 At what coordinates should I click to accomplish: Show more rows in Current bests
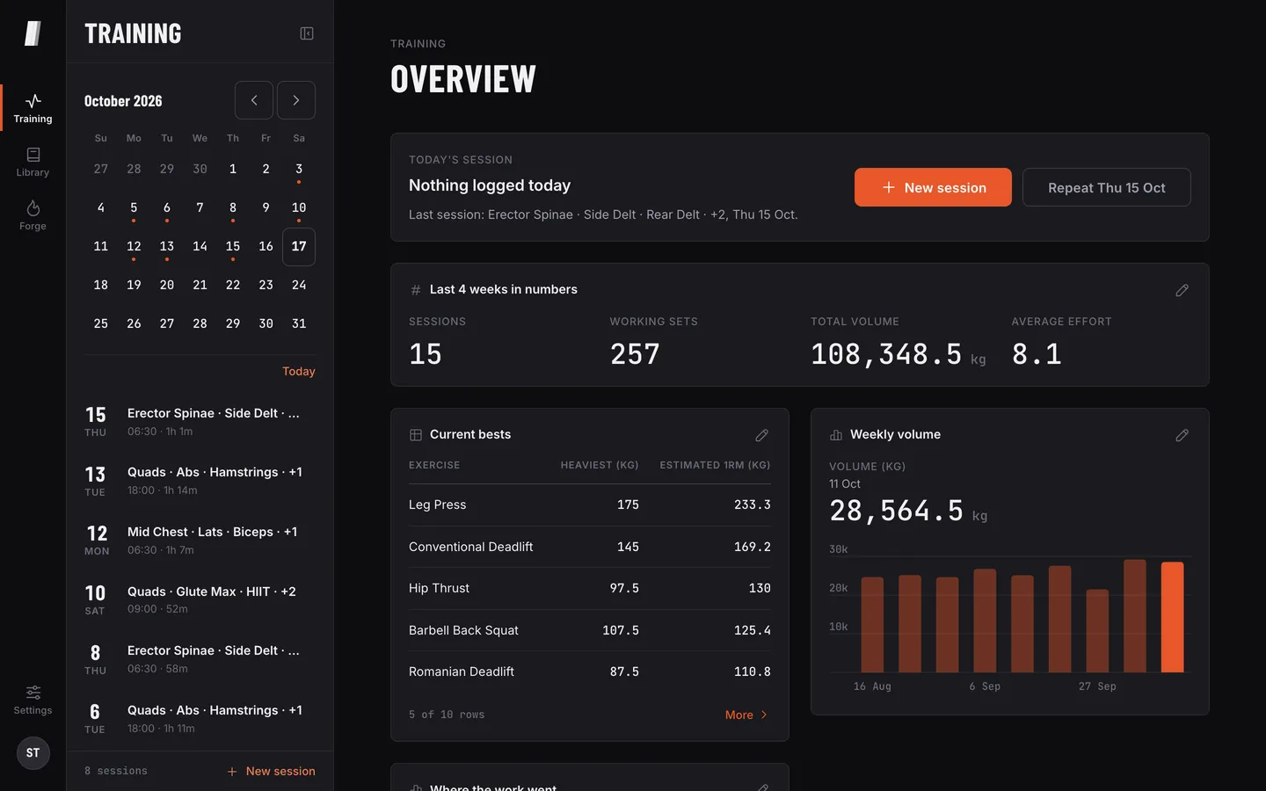[746, 715]
